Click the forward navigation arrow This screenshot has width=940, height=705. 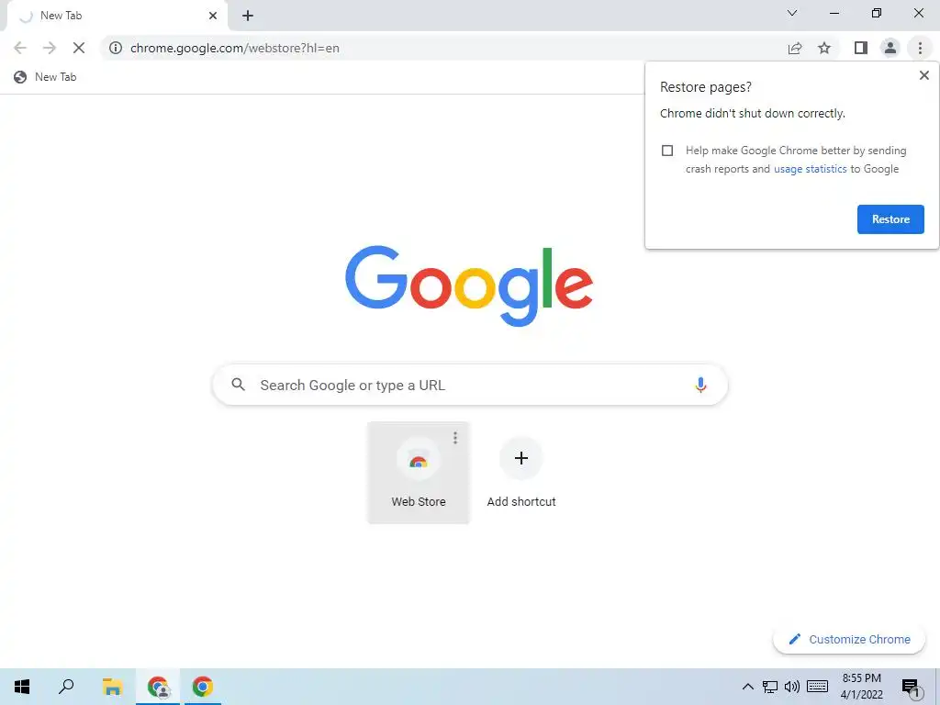(x=50, y=48)
